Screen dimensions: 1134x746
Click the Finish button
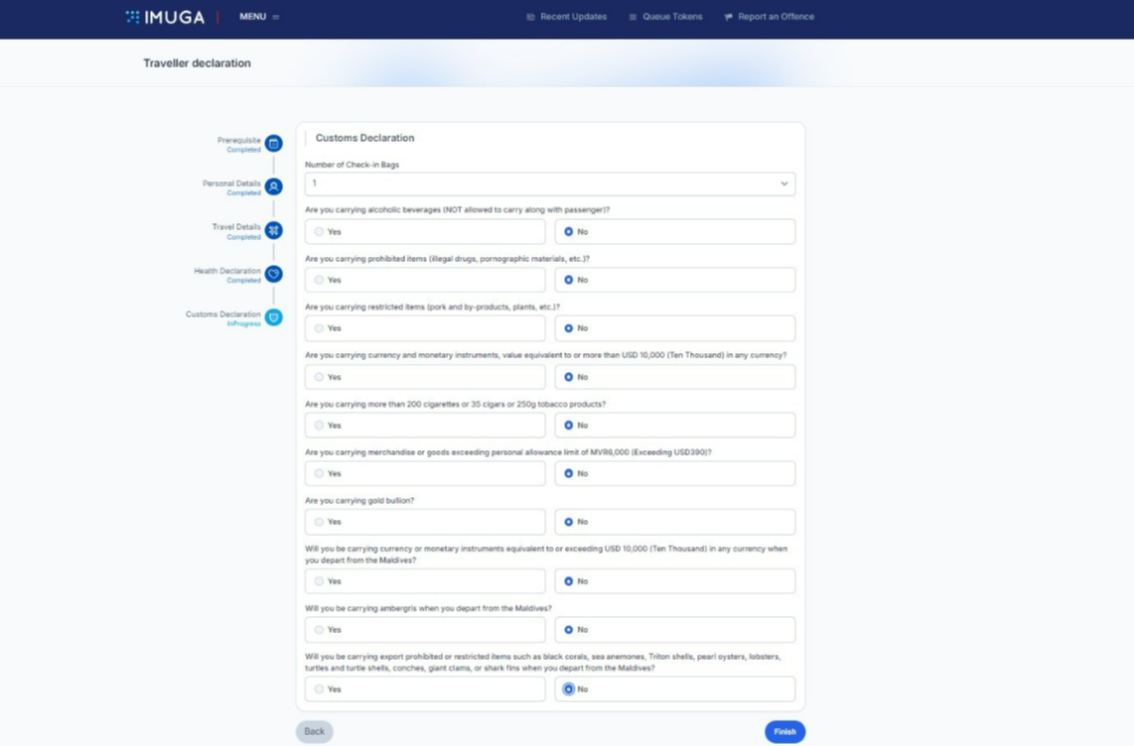784,731
